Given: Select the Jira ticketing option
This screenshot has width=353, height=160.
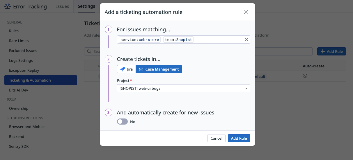Looking at the screenshot, I should (126, 69).
